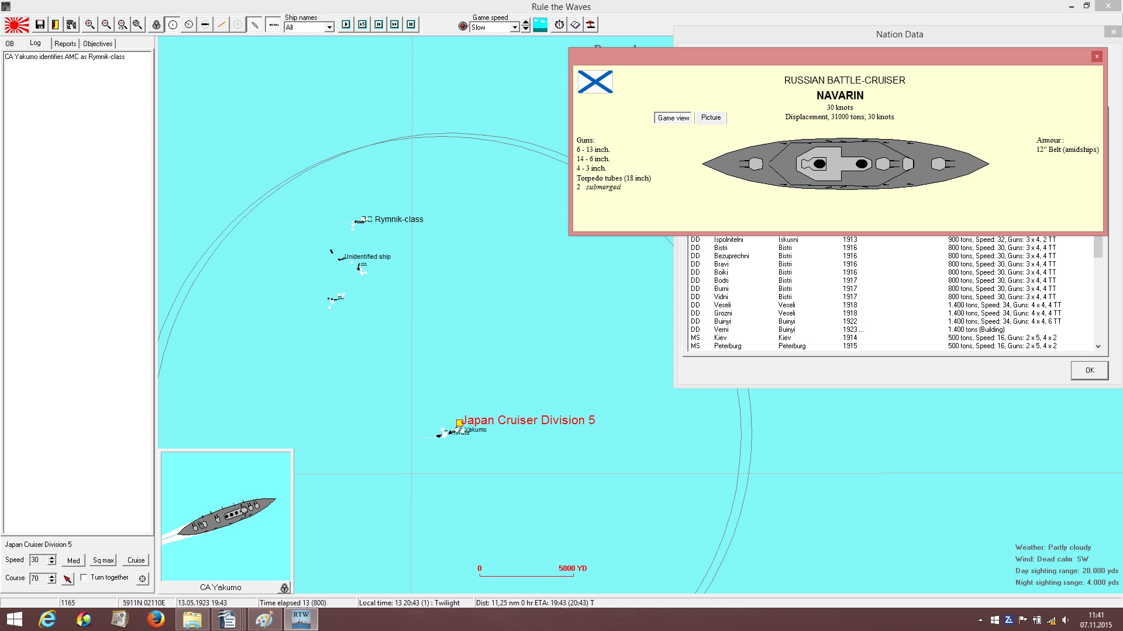Toggle the padlock icon in the toolbar

click(156, 25)
